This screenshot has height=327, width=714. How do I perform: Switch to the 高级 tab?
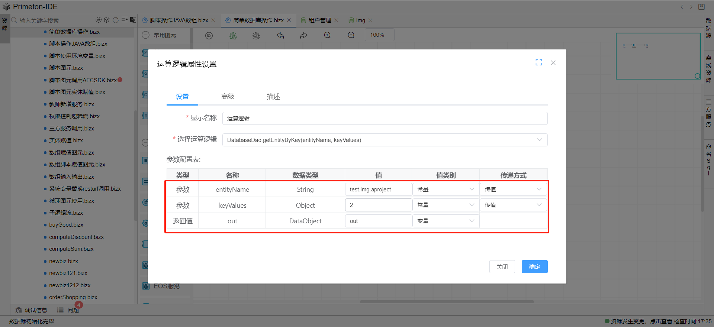click(228, 97)
